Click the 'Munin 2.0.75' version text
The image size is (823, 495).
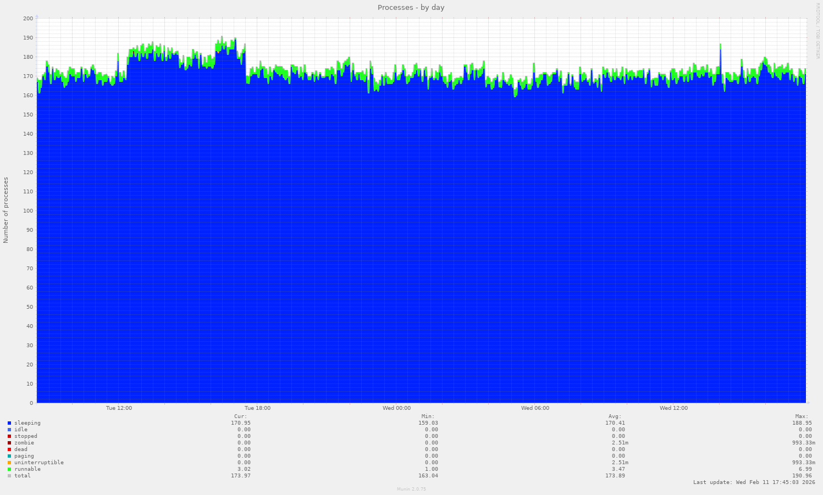coord(411,489)
